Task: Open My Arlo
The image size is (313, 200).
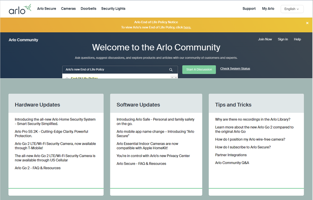Action: tap(268, 8)
